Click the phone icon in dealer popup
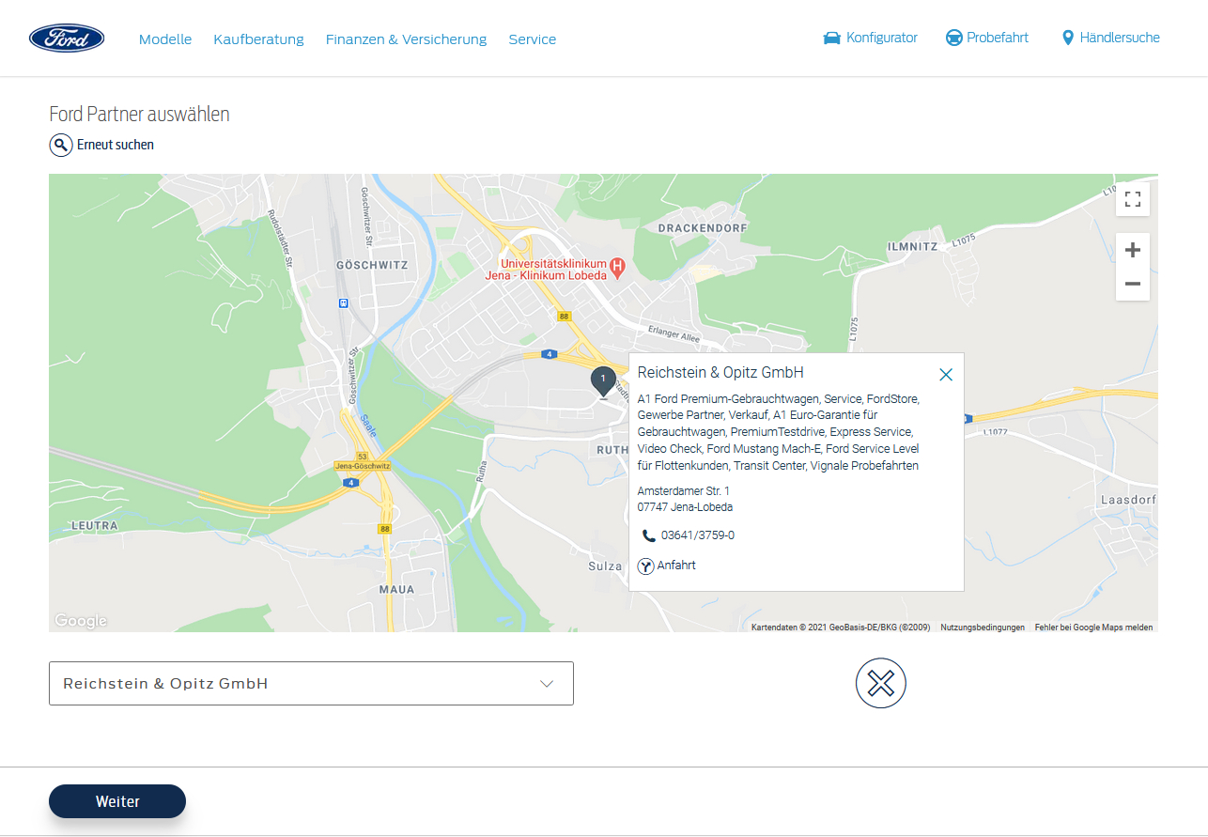The height and width of the screenshot is (837, 1208). tap(648, 535)
